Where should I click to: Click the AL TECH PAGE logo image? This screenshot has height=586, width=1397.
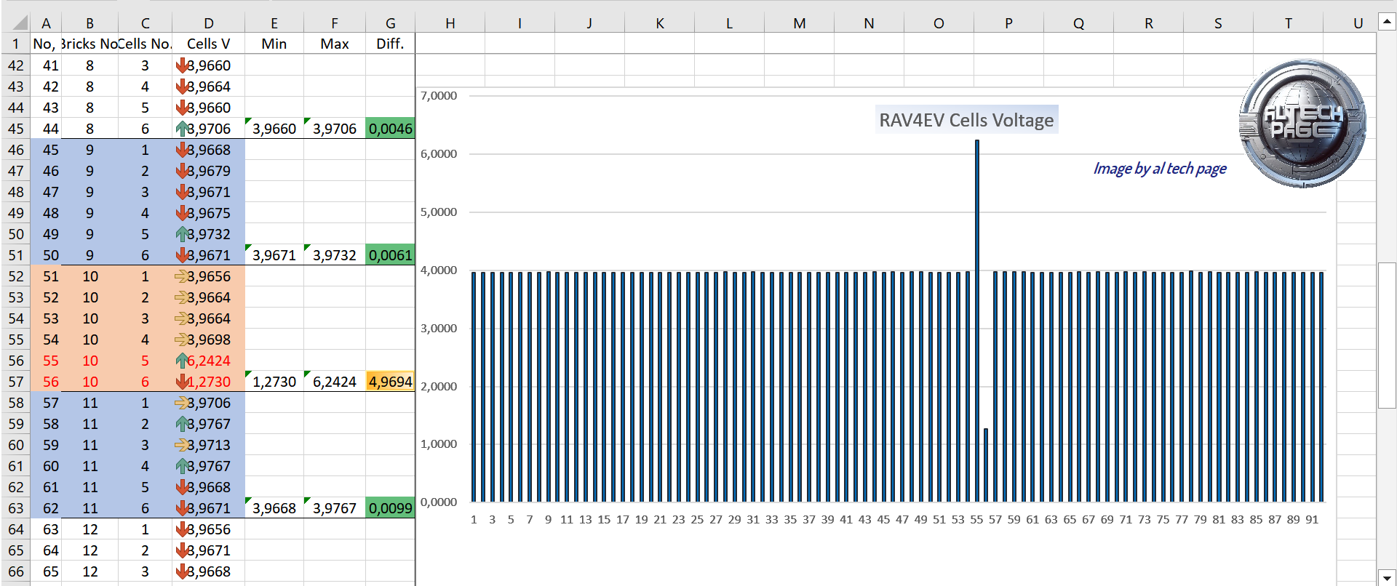1302,123
